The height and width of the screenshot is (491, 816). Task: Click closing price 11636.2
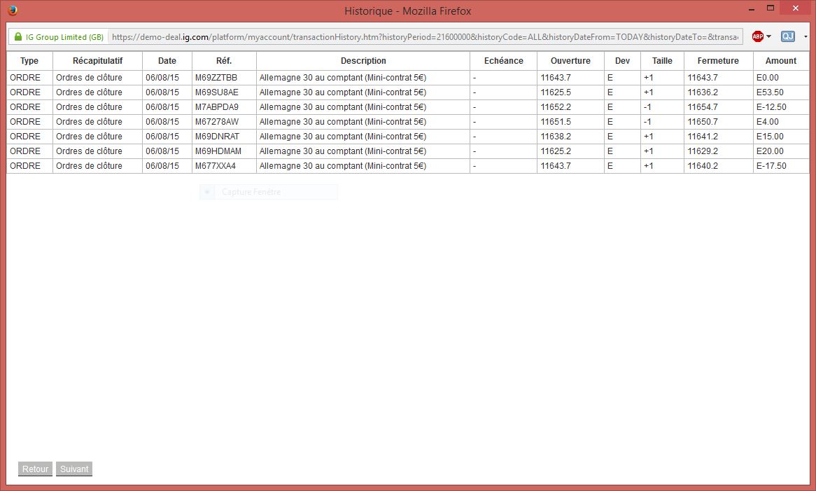[x=703, y=92]
